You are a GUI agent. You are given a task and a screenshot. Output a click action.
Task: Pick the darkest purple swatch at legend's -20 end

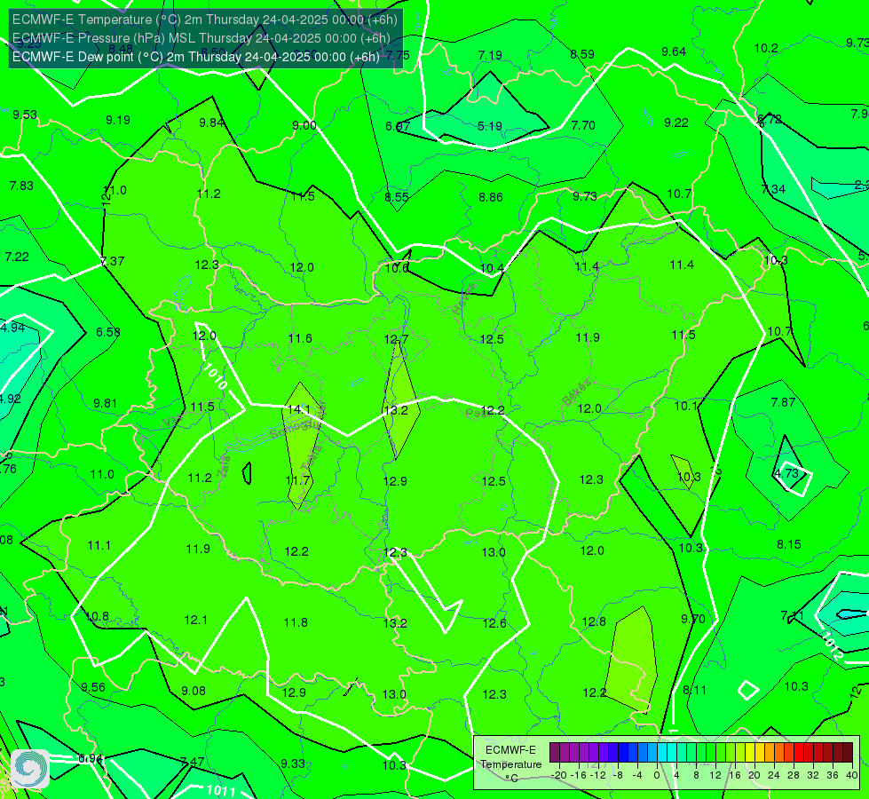click(x=554, y=753)
